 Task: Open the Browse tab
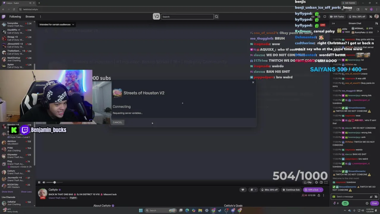(30, 17)
